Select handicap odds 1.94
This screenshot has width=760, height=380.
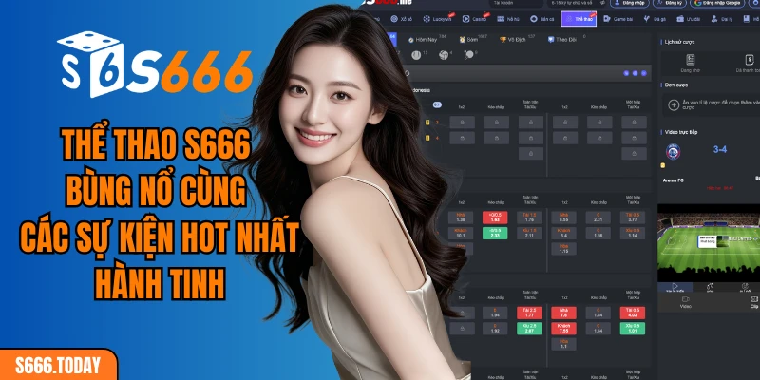coord(495,313)
